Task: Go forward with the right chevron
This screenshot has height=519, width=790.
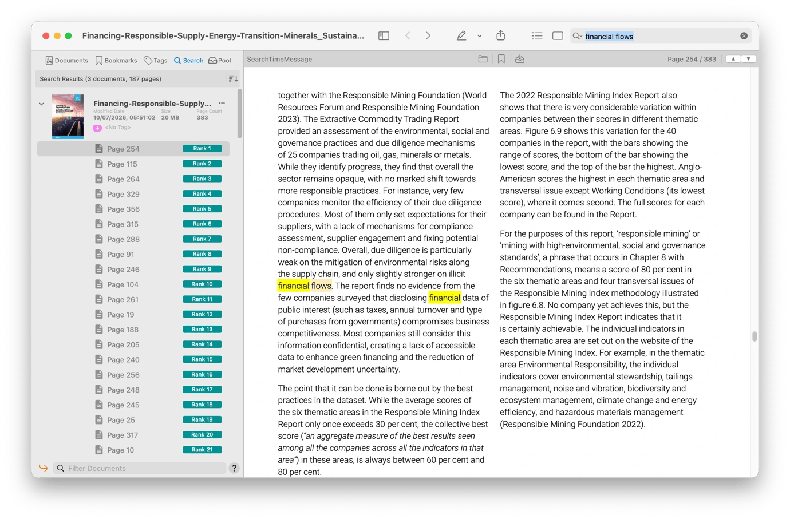Action: pos(428,36)
